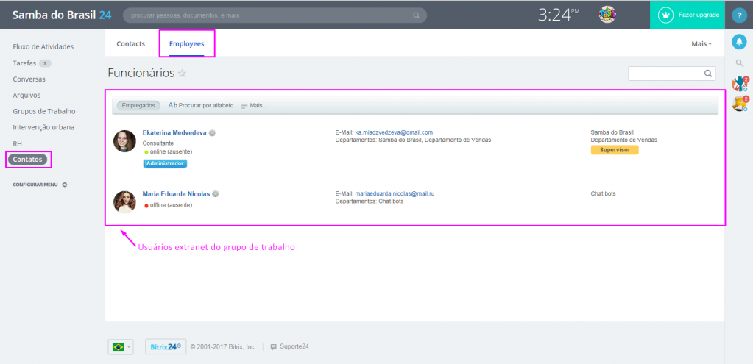Open second chat contact with red badge
The image size is (753, 364).
740,103
